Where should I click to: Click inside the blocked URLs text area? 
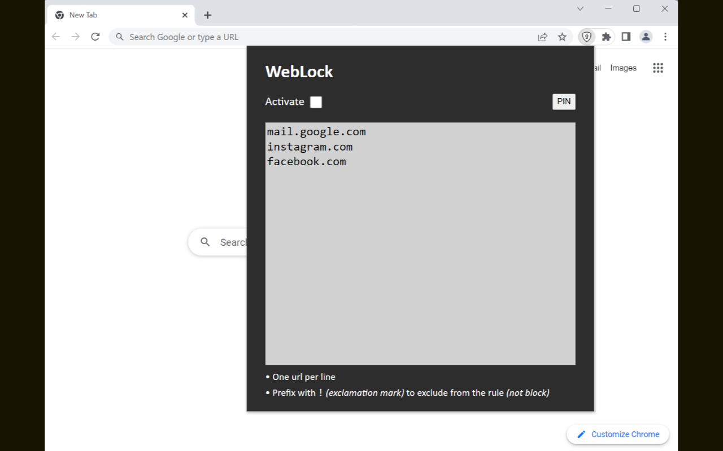[x=420, y=242]
